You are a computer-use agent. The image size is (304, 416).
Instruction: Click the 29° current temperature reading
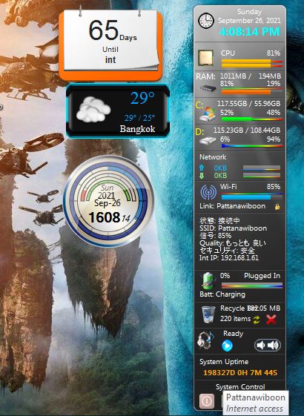pyautogui.click(x=142, y=98)
